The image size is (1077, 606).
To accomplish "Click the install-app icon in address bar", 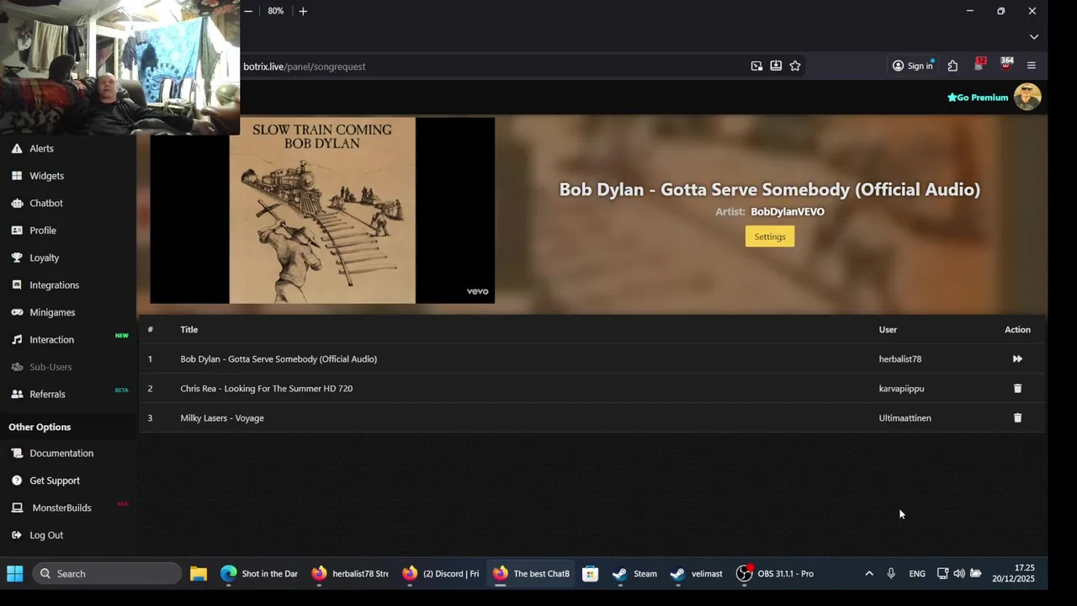I will click(x=776, y=66).
